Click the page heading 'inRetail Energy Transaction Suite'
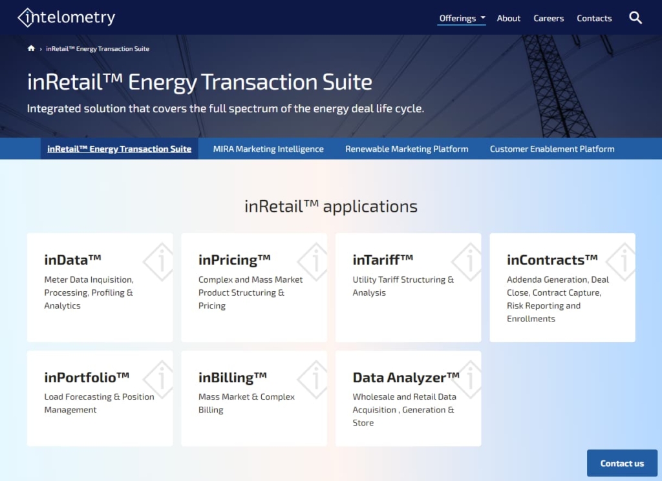Screen dimensions: 662x481 (200, 82)
